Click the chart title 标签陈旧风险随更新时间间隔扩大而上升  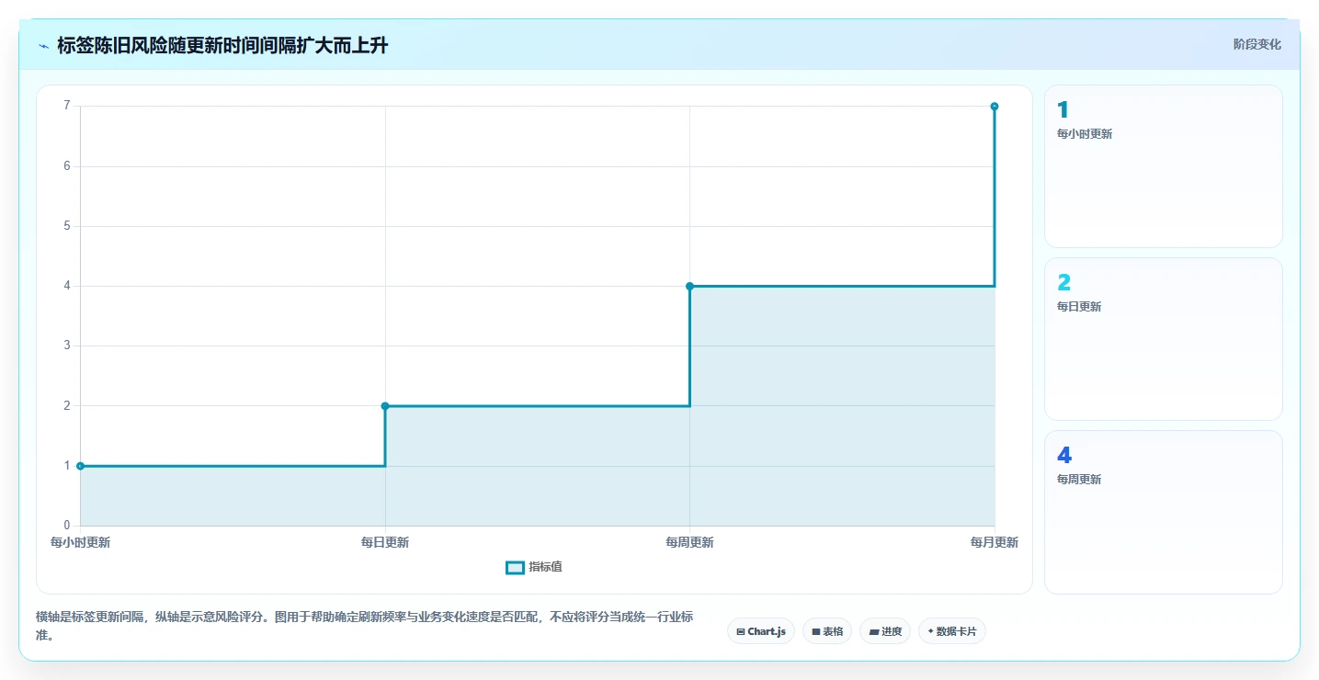point(222,45)
